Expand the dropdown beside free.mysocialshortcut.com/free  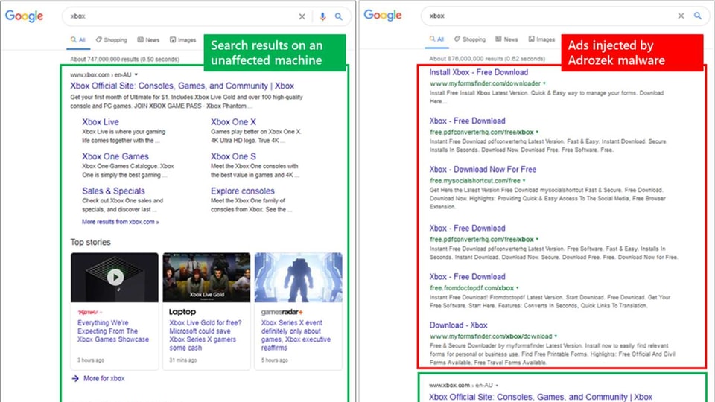pyautogui.click(x=524, y=180)
